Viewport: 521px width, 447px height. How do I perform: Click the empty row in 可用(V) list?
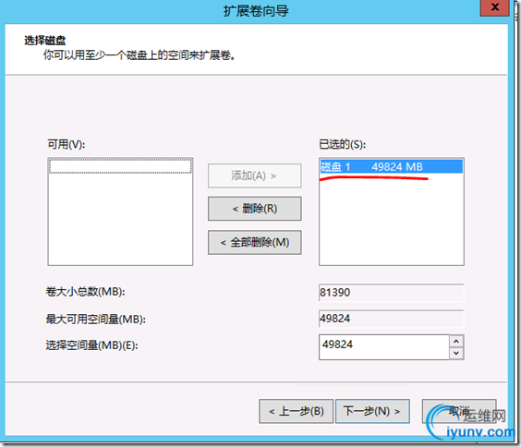pos(120,166)
